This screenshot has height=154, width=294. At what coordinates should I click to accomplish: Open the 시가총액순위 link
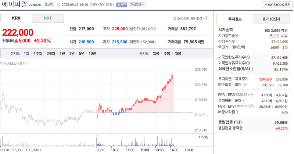229,35
